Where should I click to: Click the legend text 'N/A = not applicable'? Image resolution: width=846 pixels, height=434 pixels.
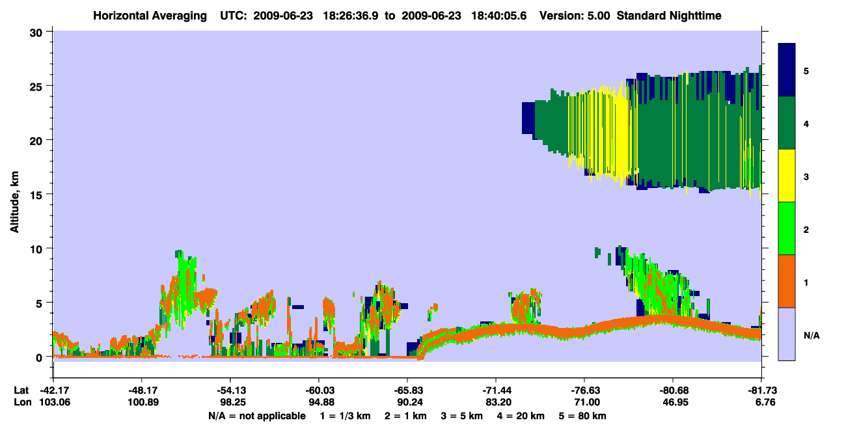pos(256,416)
